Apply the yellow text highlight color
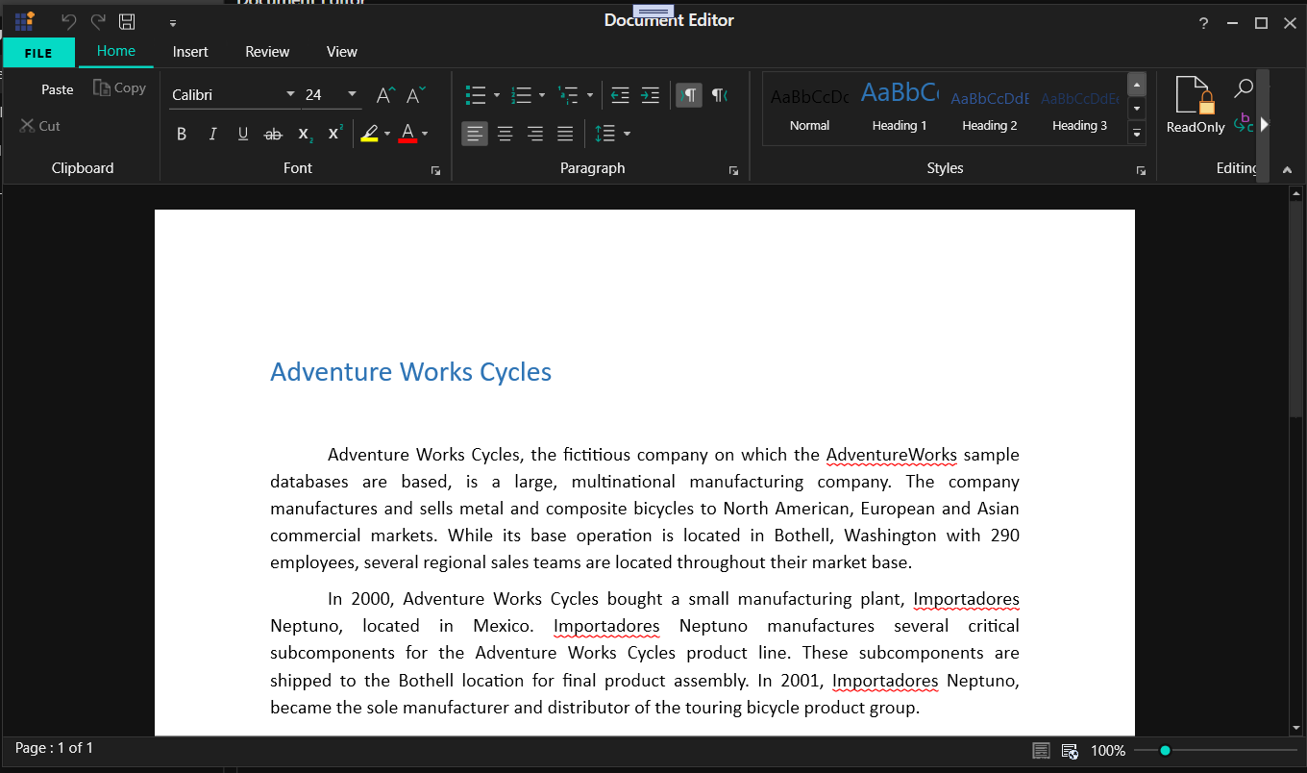The width and height of the screenshot is (1307, 773). click(x=369, y=134)
